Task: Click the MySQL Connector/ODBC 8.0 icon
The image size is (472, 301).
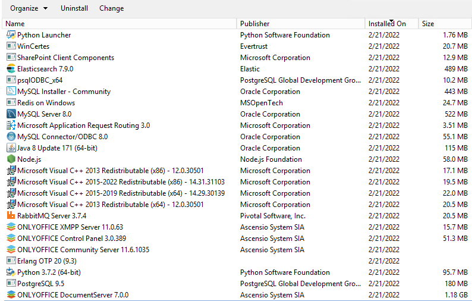Action: point(11,136)
